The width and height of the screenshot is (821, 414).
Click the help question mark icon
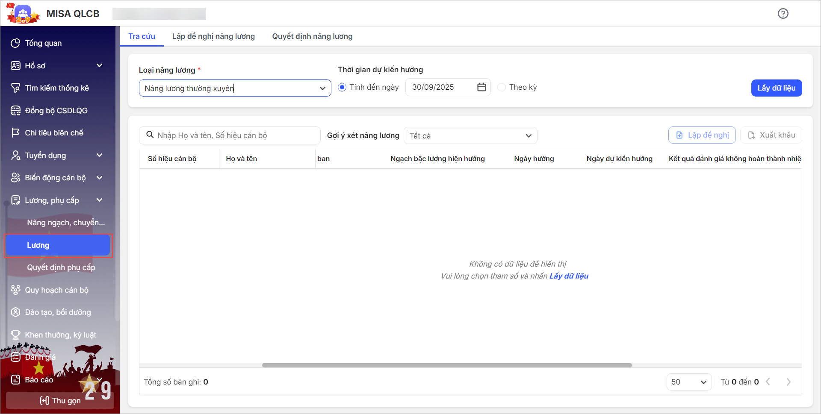click(x=783, y=14)
